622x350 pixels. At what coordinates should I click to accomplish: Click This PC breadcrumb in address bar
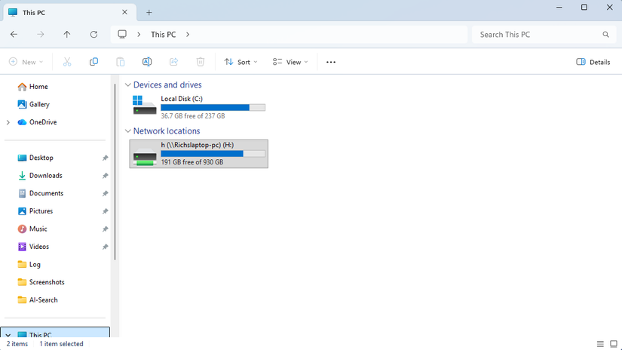pos(163,35)
